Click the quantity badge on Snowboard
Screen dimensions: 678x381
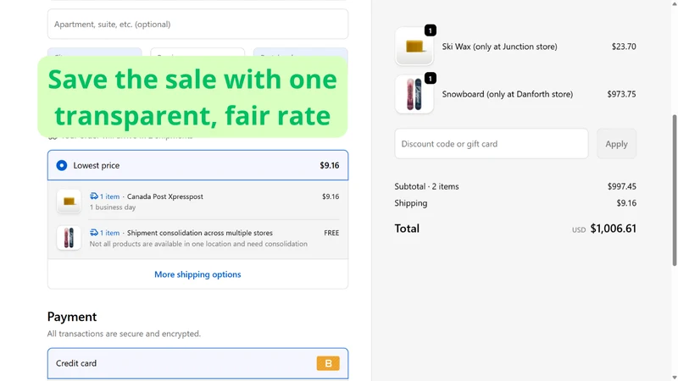tap(431, 78)
